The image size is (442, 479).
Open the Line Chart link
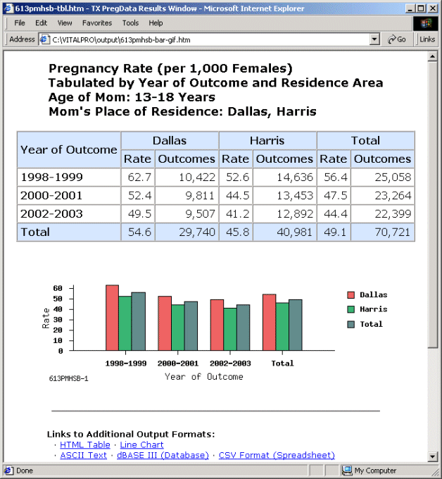click(x=141, y=444)
